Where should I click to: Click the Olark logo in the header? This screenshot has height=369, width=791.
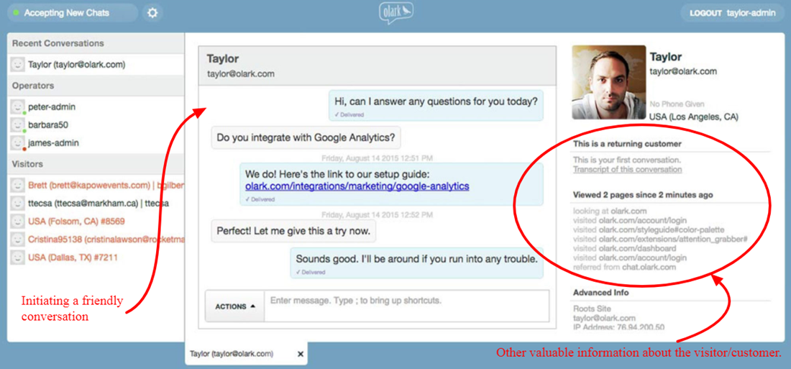point(396,14)
